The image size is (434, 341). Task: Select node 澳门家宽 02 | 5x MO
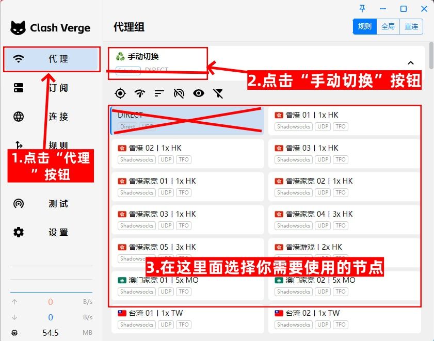(x=345, y=286)
